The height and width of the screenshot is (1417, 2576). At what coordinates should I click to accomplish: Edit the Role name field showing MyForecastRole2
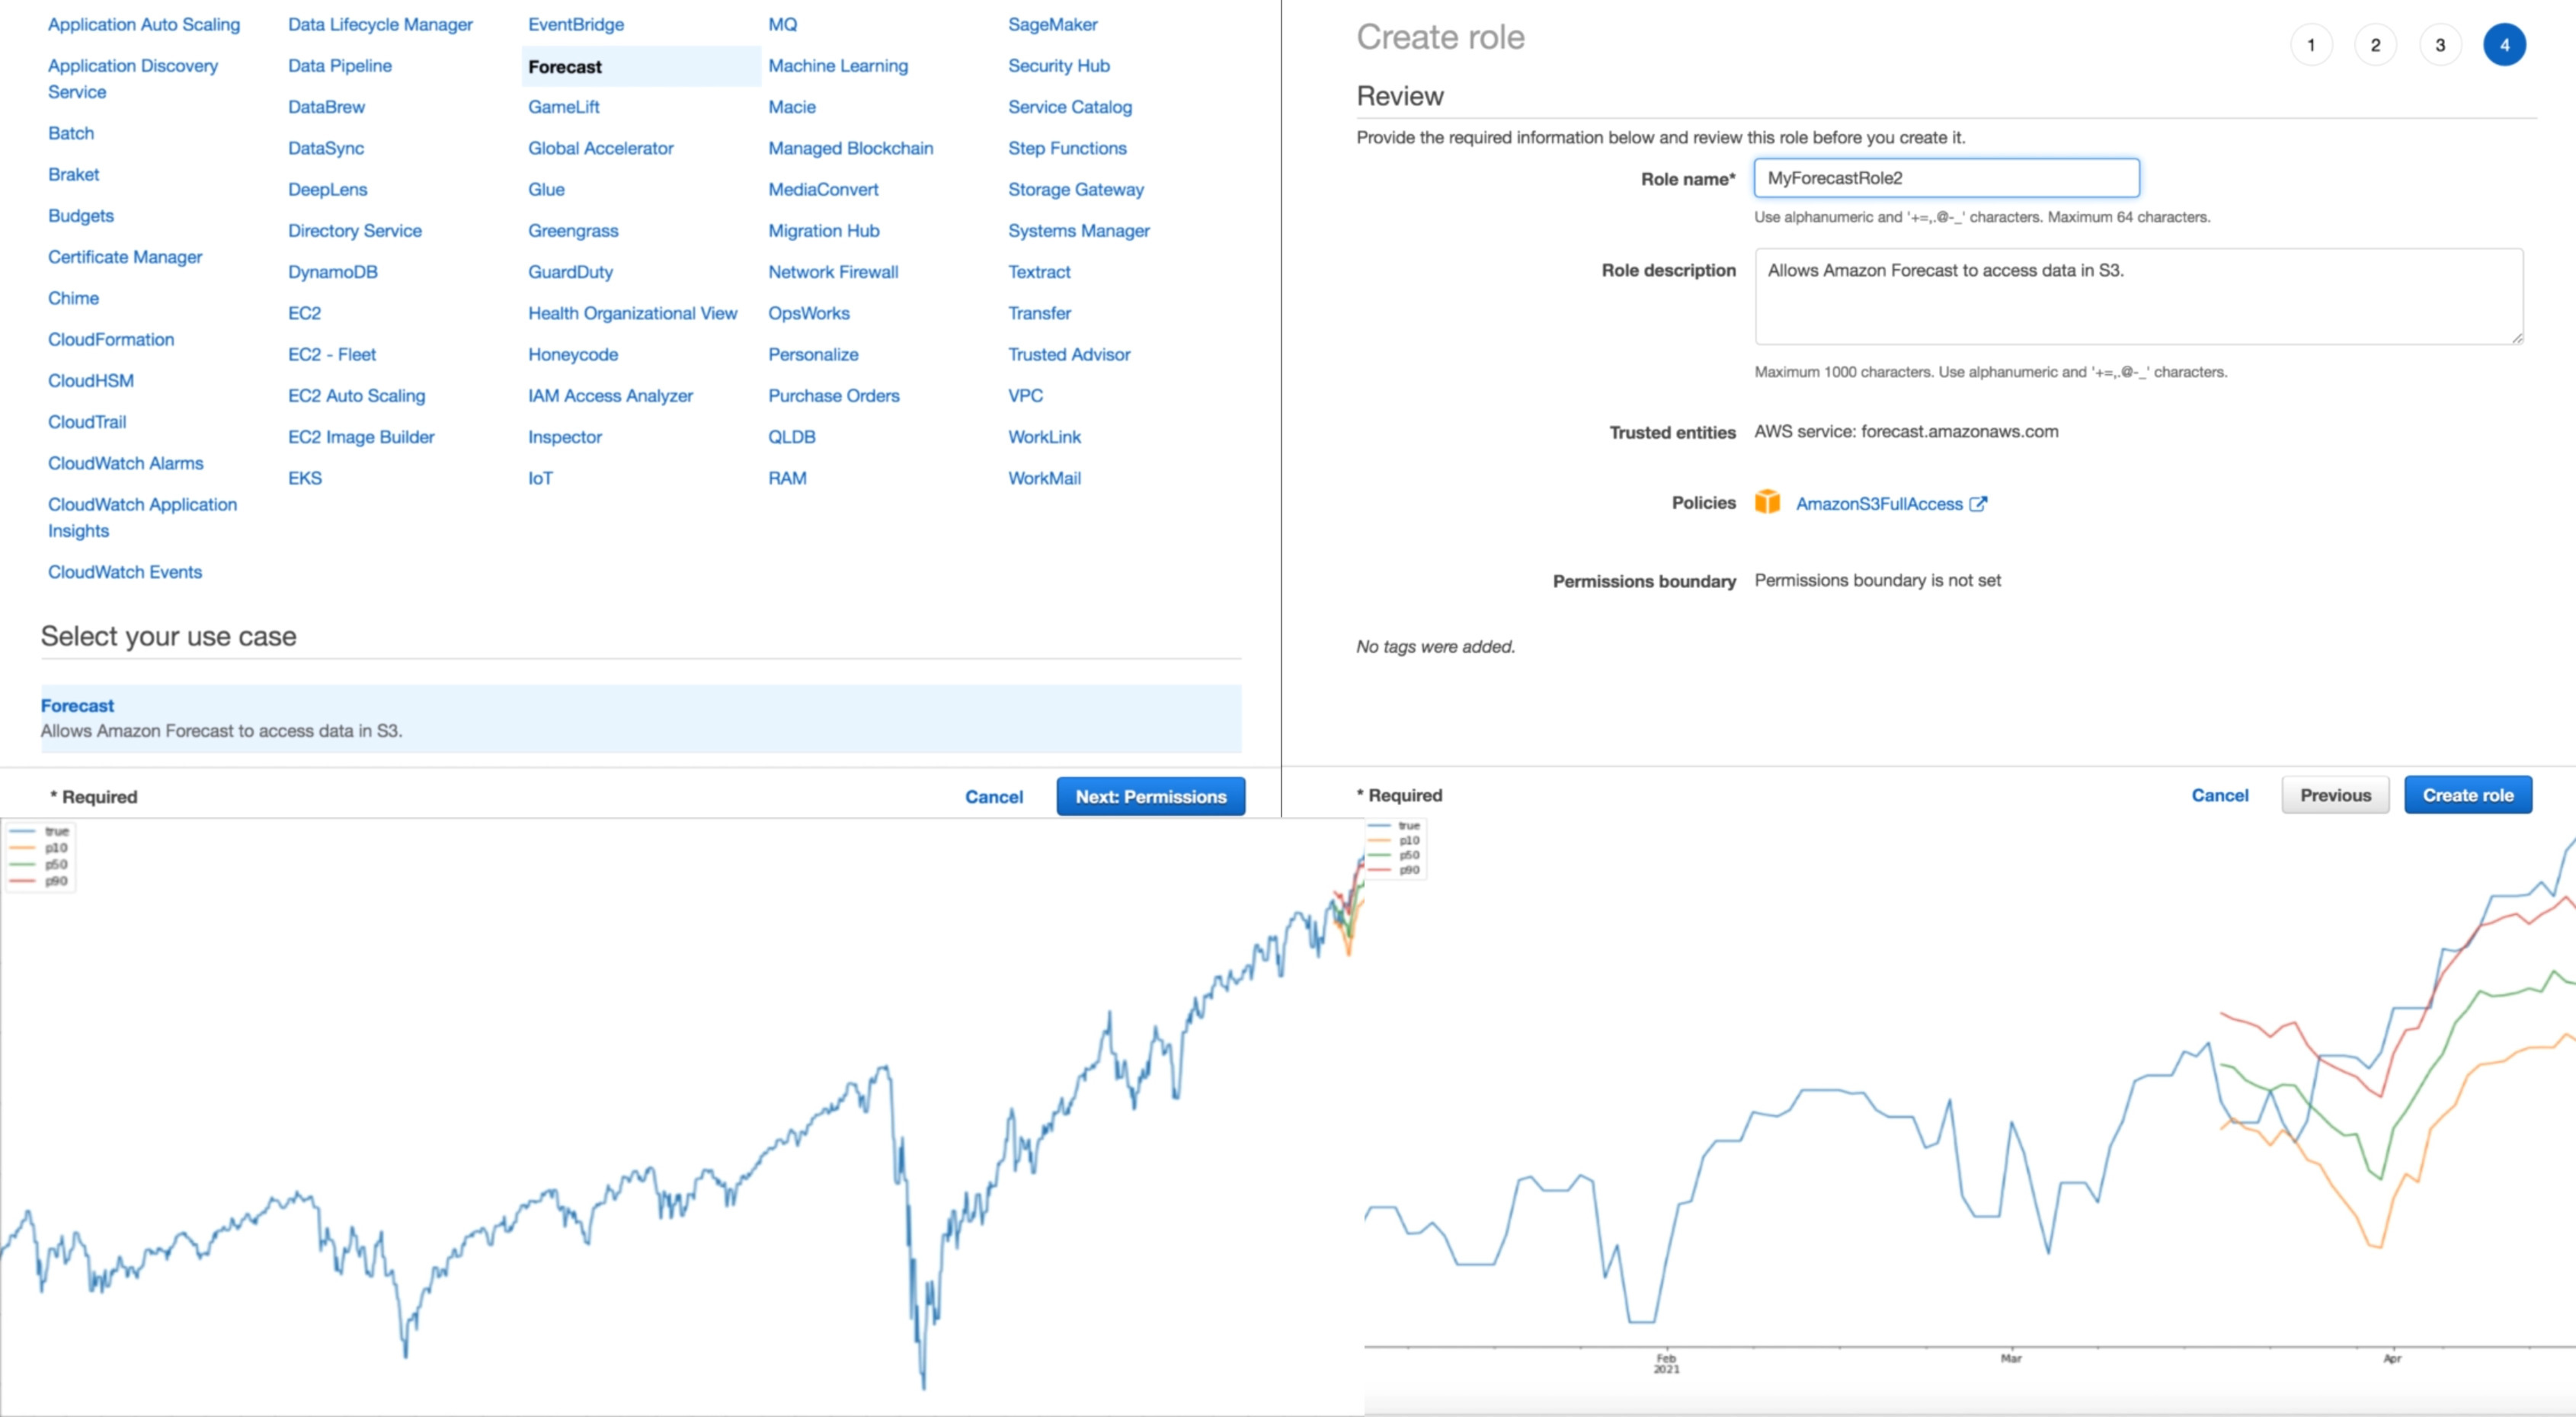coord(1946,178)
